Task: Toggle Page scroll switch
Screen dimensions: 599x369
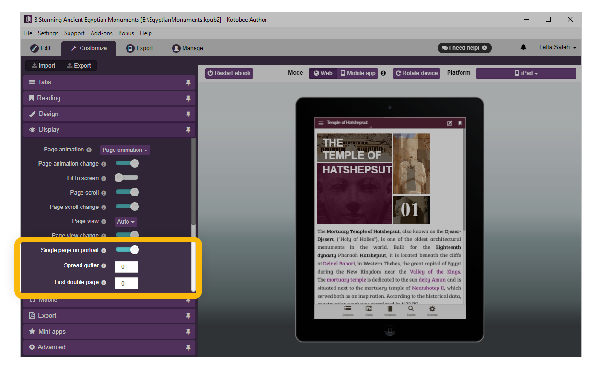Action: pyautogui.click(x=127, y=192)
